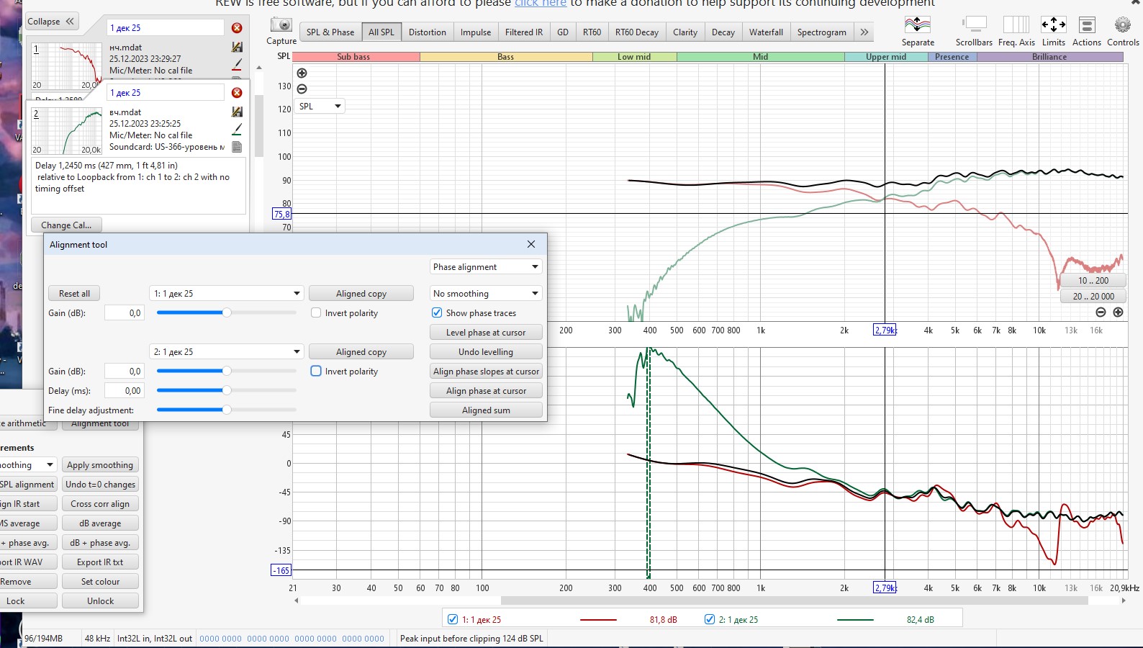Show more graph tabs with the chevron
The image size is (1143, 648).
pos(864,32)
